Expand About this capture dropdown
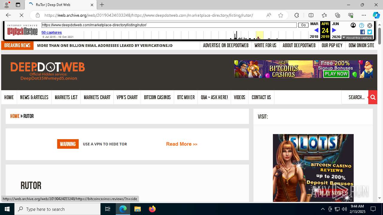Image resolution: width=383 pixels, height=215 pixels. [x=357, y=38]
